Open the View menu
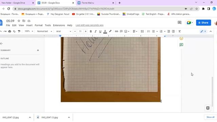This screenshot has height=122, width=217. (21, 25)
